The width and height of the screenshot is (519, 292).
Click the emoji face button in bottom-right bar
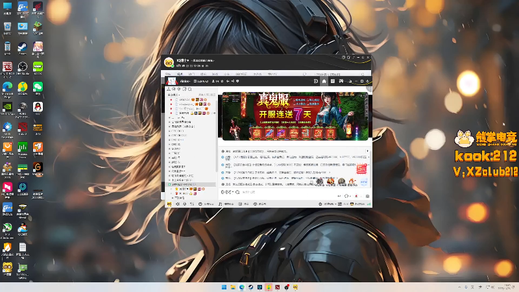point(352,204)
